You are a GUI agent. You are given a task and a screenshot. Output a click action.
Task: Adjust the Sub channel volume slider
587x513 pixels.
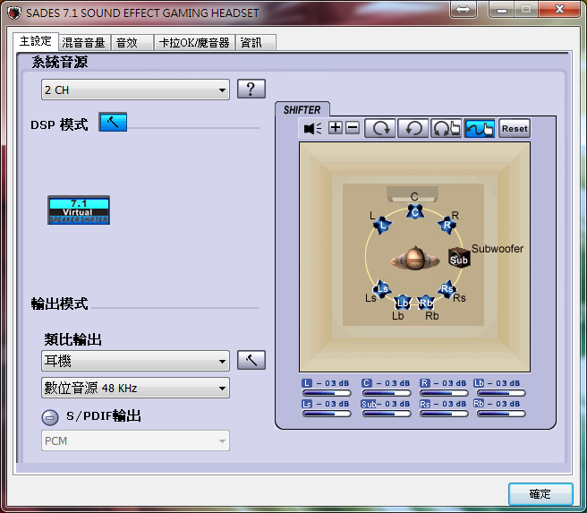click(387, 414)
